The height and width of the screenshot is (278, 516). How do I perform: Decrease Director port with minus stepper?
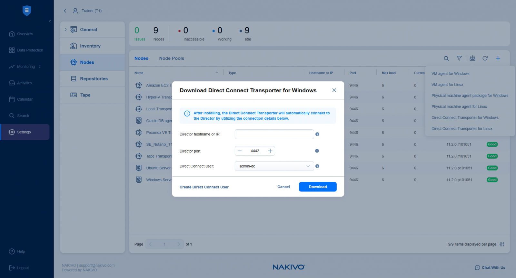240,151
